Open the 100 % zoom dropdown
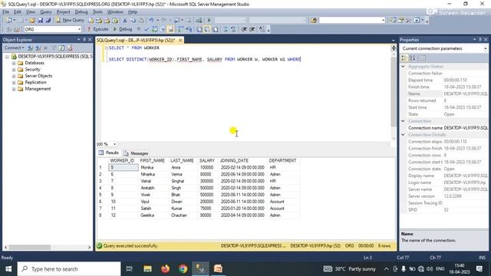This screenshot has height=276, width=491. coord(114,144)
